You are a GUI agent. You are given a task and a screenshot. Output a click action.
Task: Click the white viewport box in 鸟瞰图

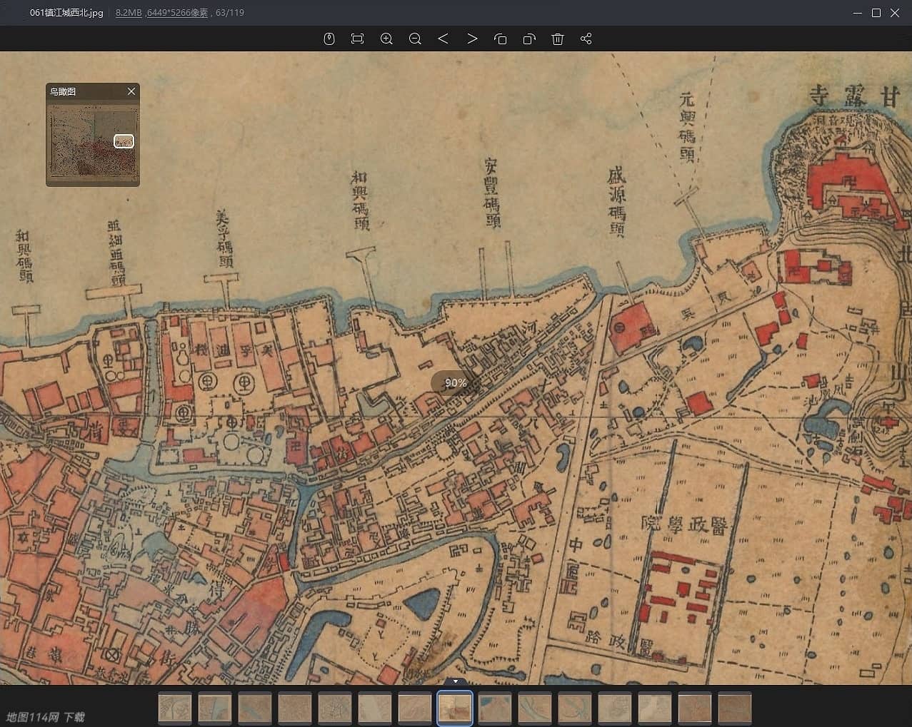click(124, 141)
